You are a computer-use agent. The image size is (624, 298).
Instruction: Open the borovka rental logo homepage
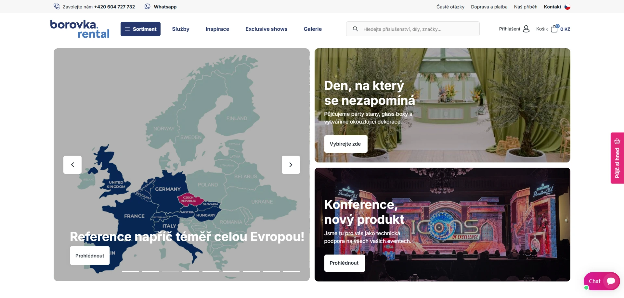point(80,29)
